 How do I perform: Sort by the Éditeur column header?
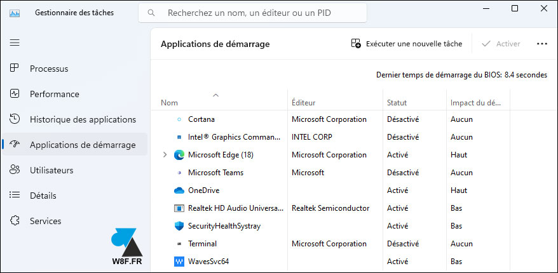point(335,103)
